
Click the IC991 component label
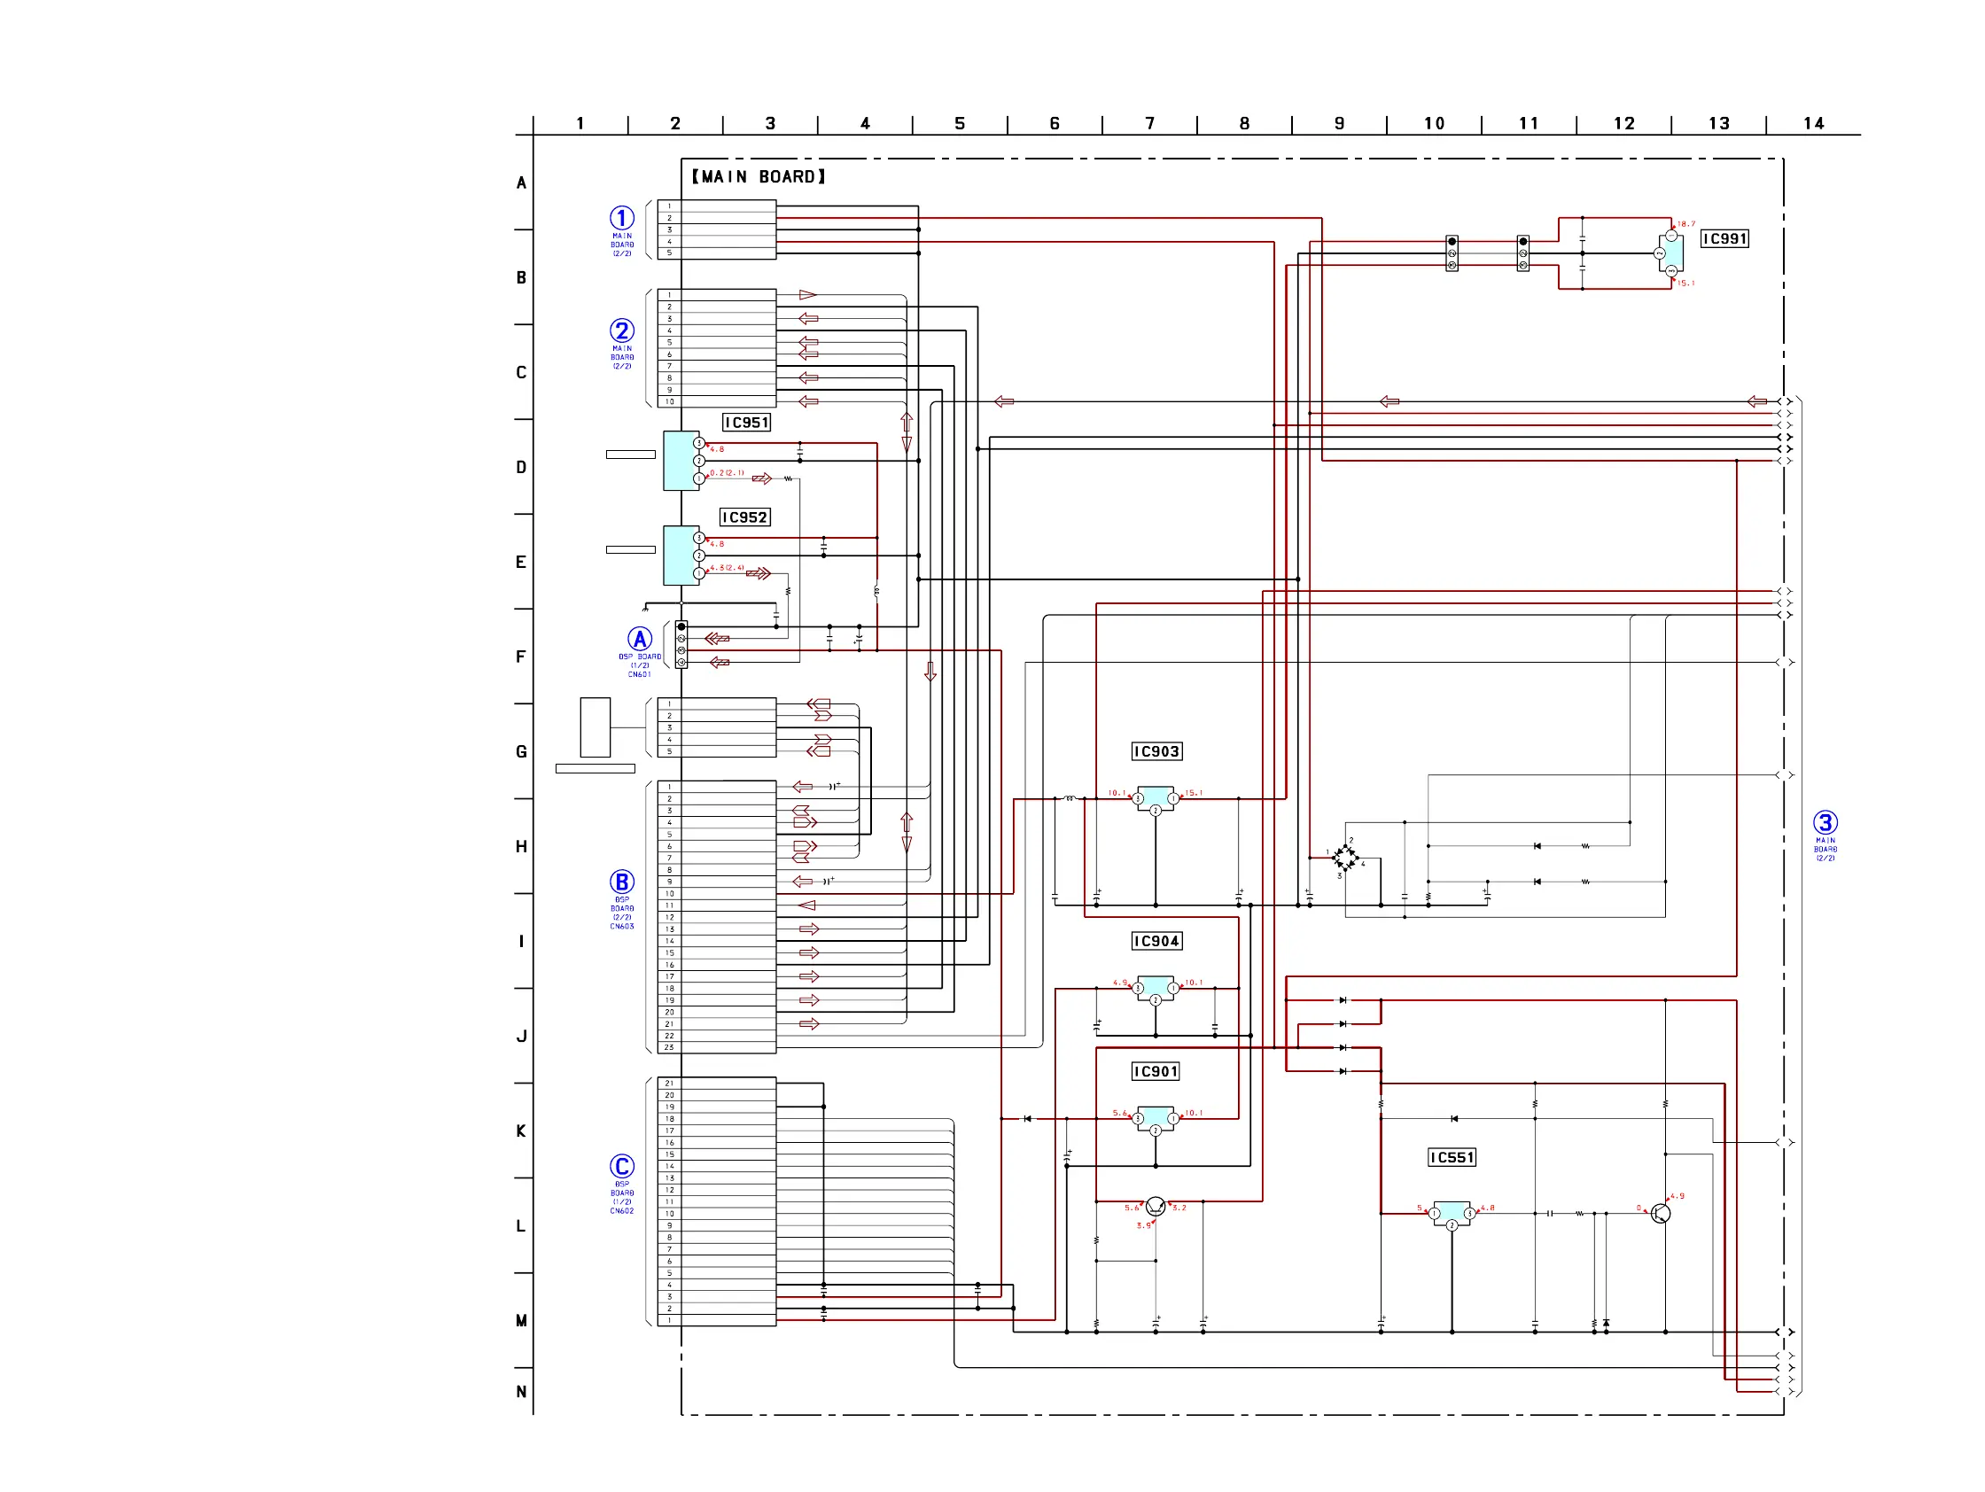click(1724, 238)
